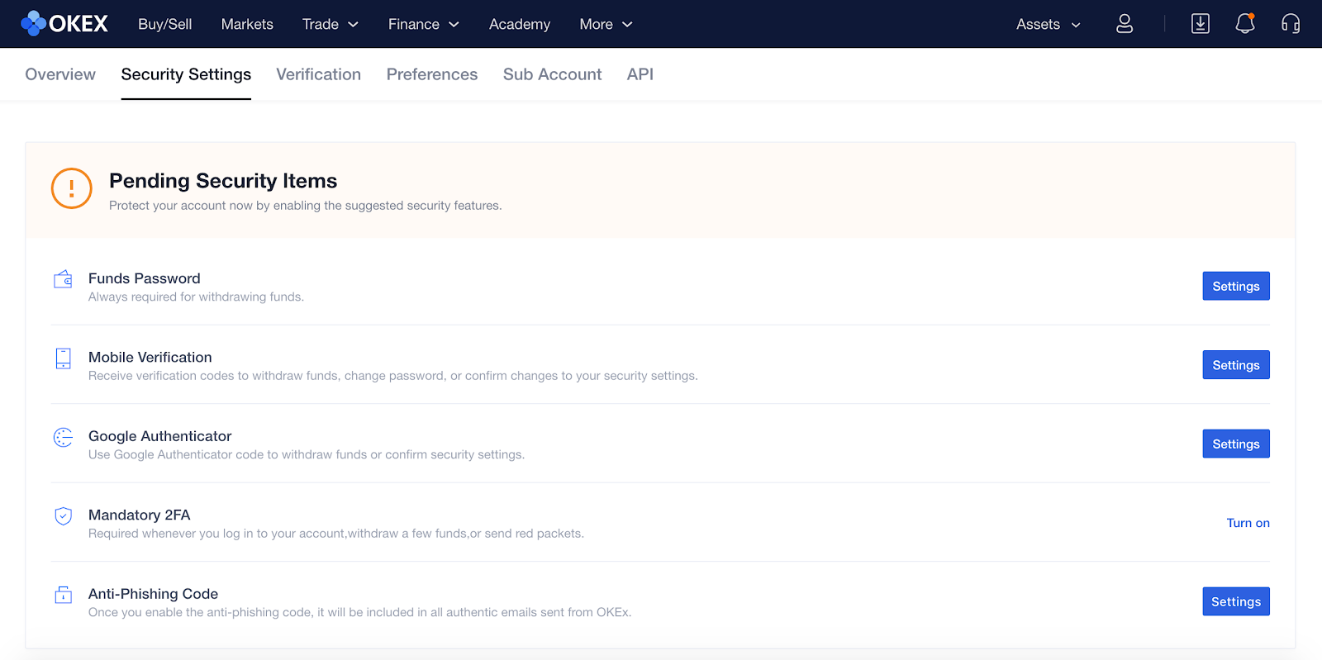The width and height of the screenshot is (1322, 660).
Task: Click the OKEX logo
Action: 64,24
